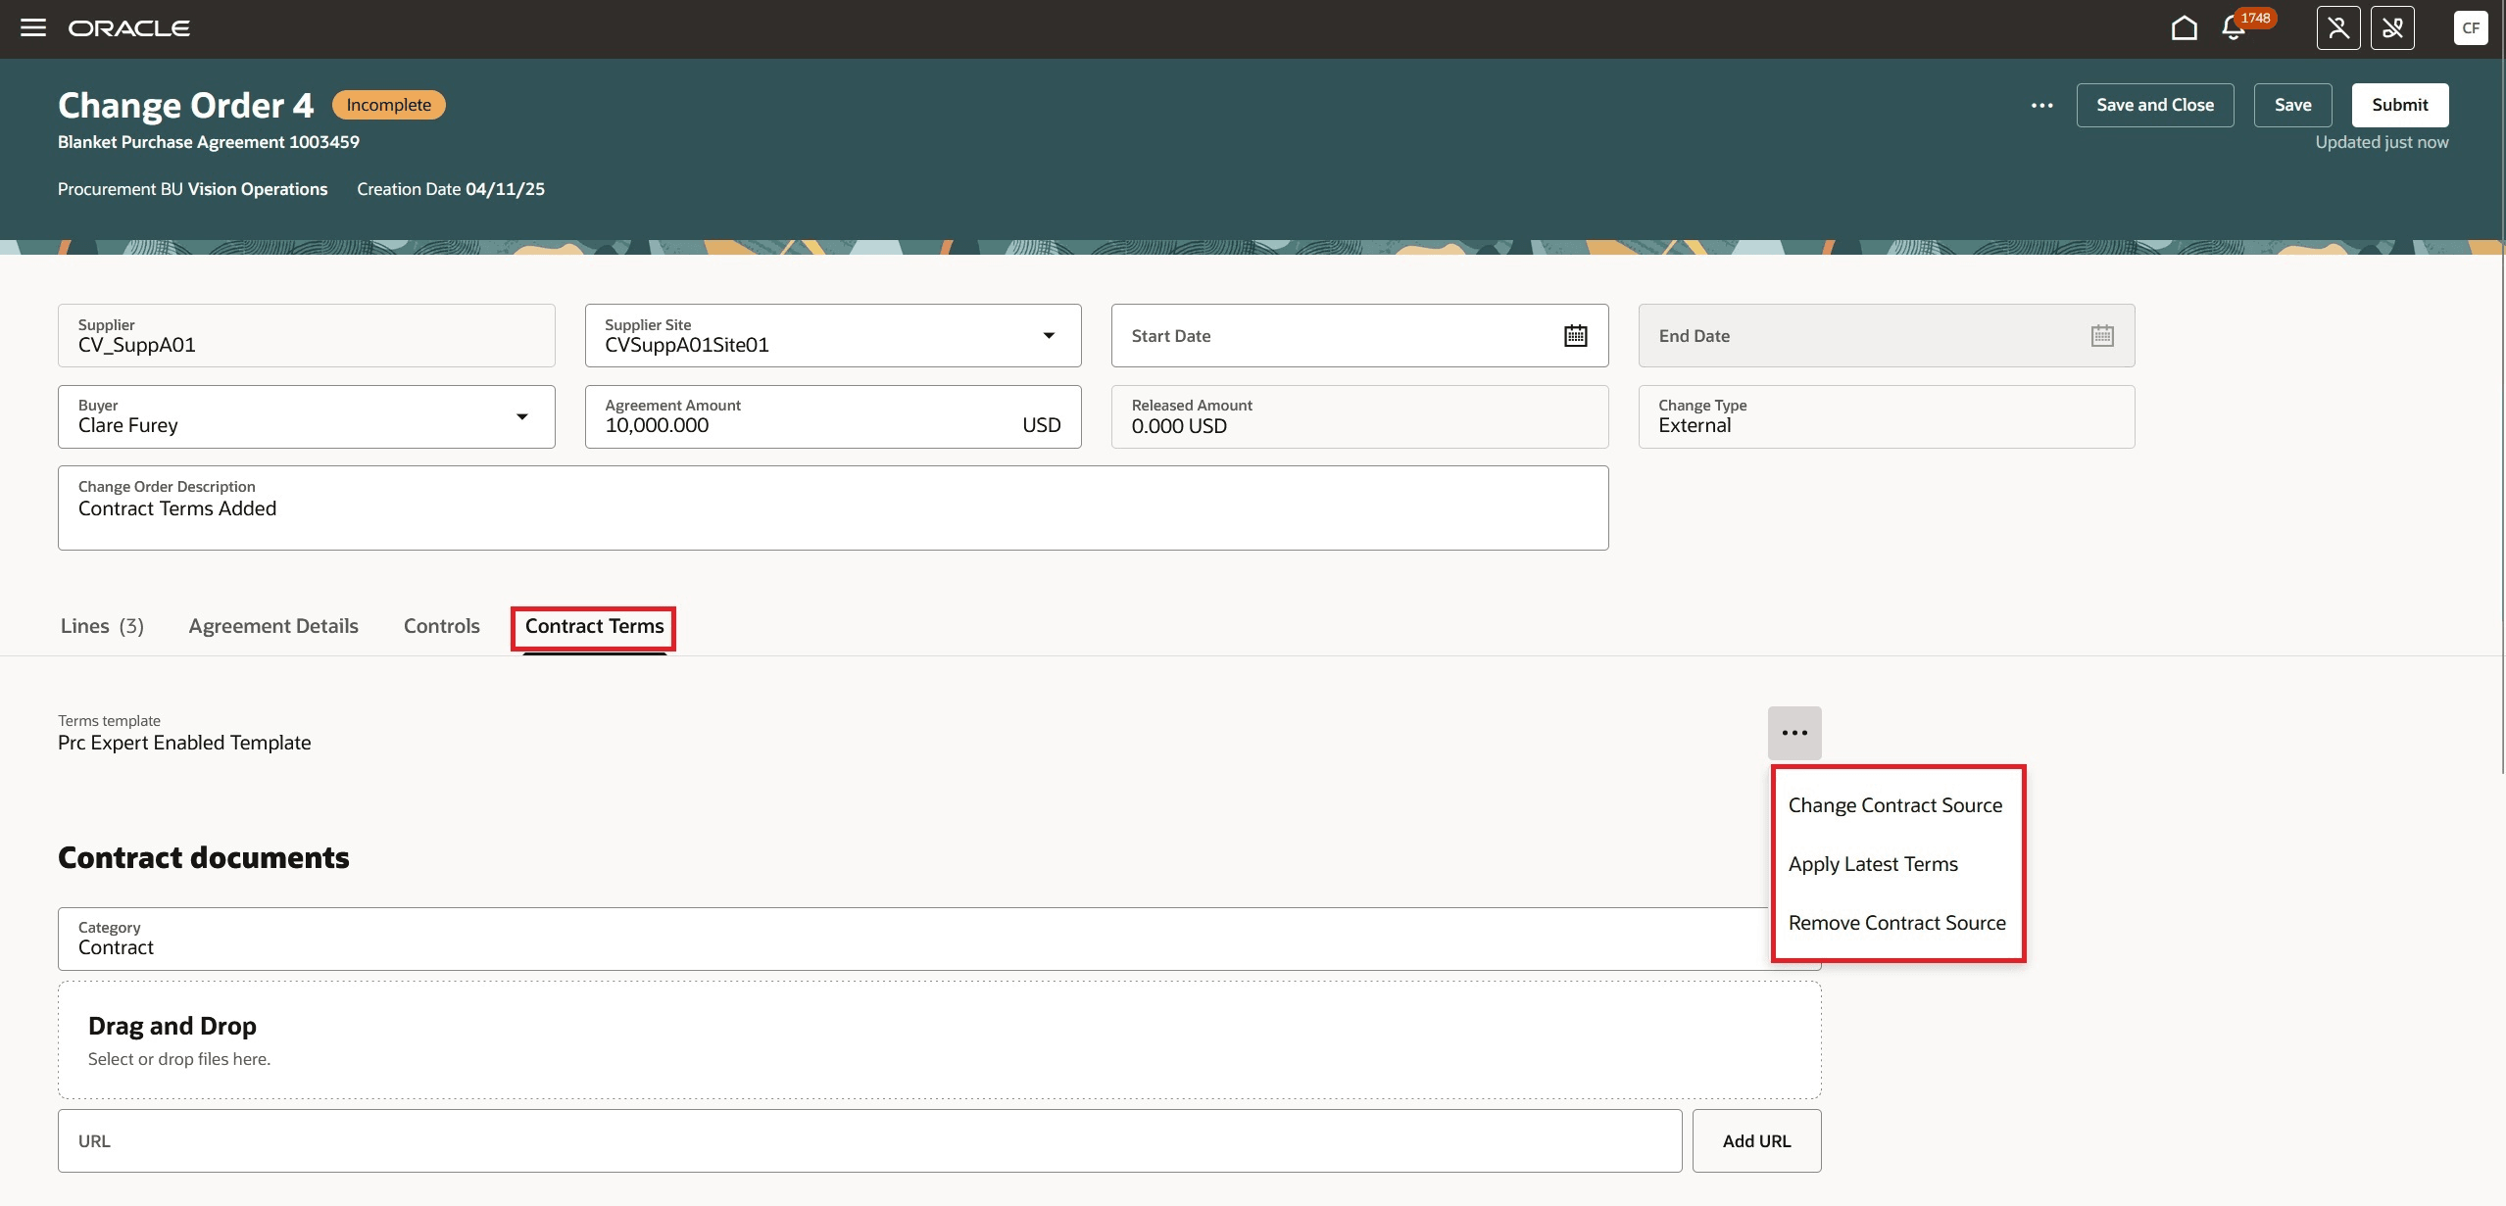The width and height of the screenshot is (2506, 1206).
Task: Click the disabled assistant person icon
Action: [2338, 27]
